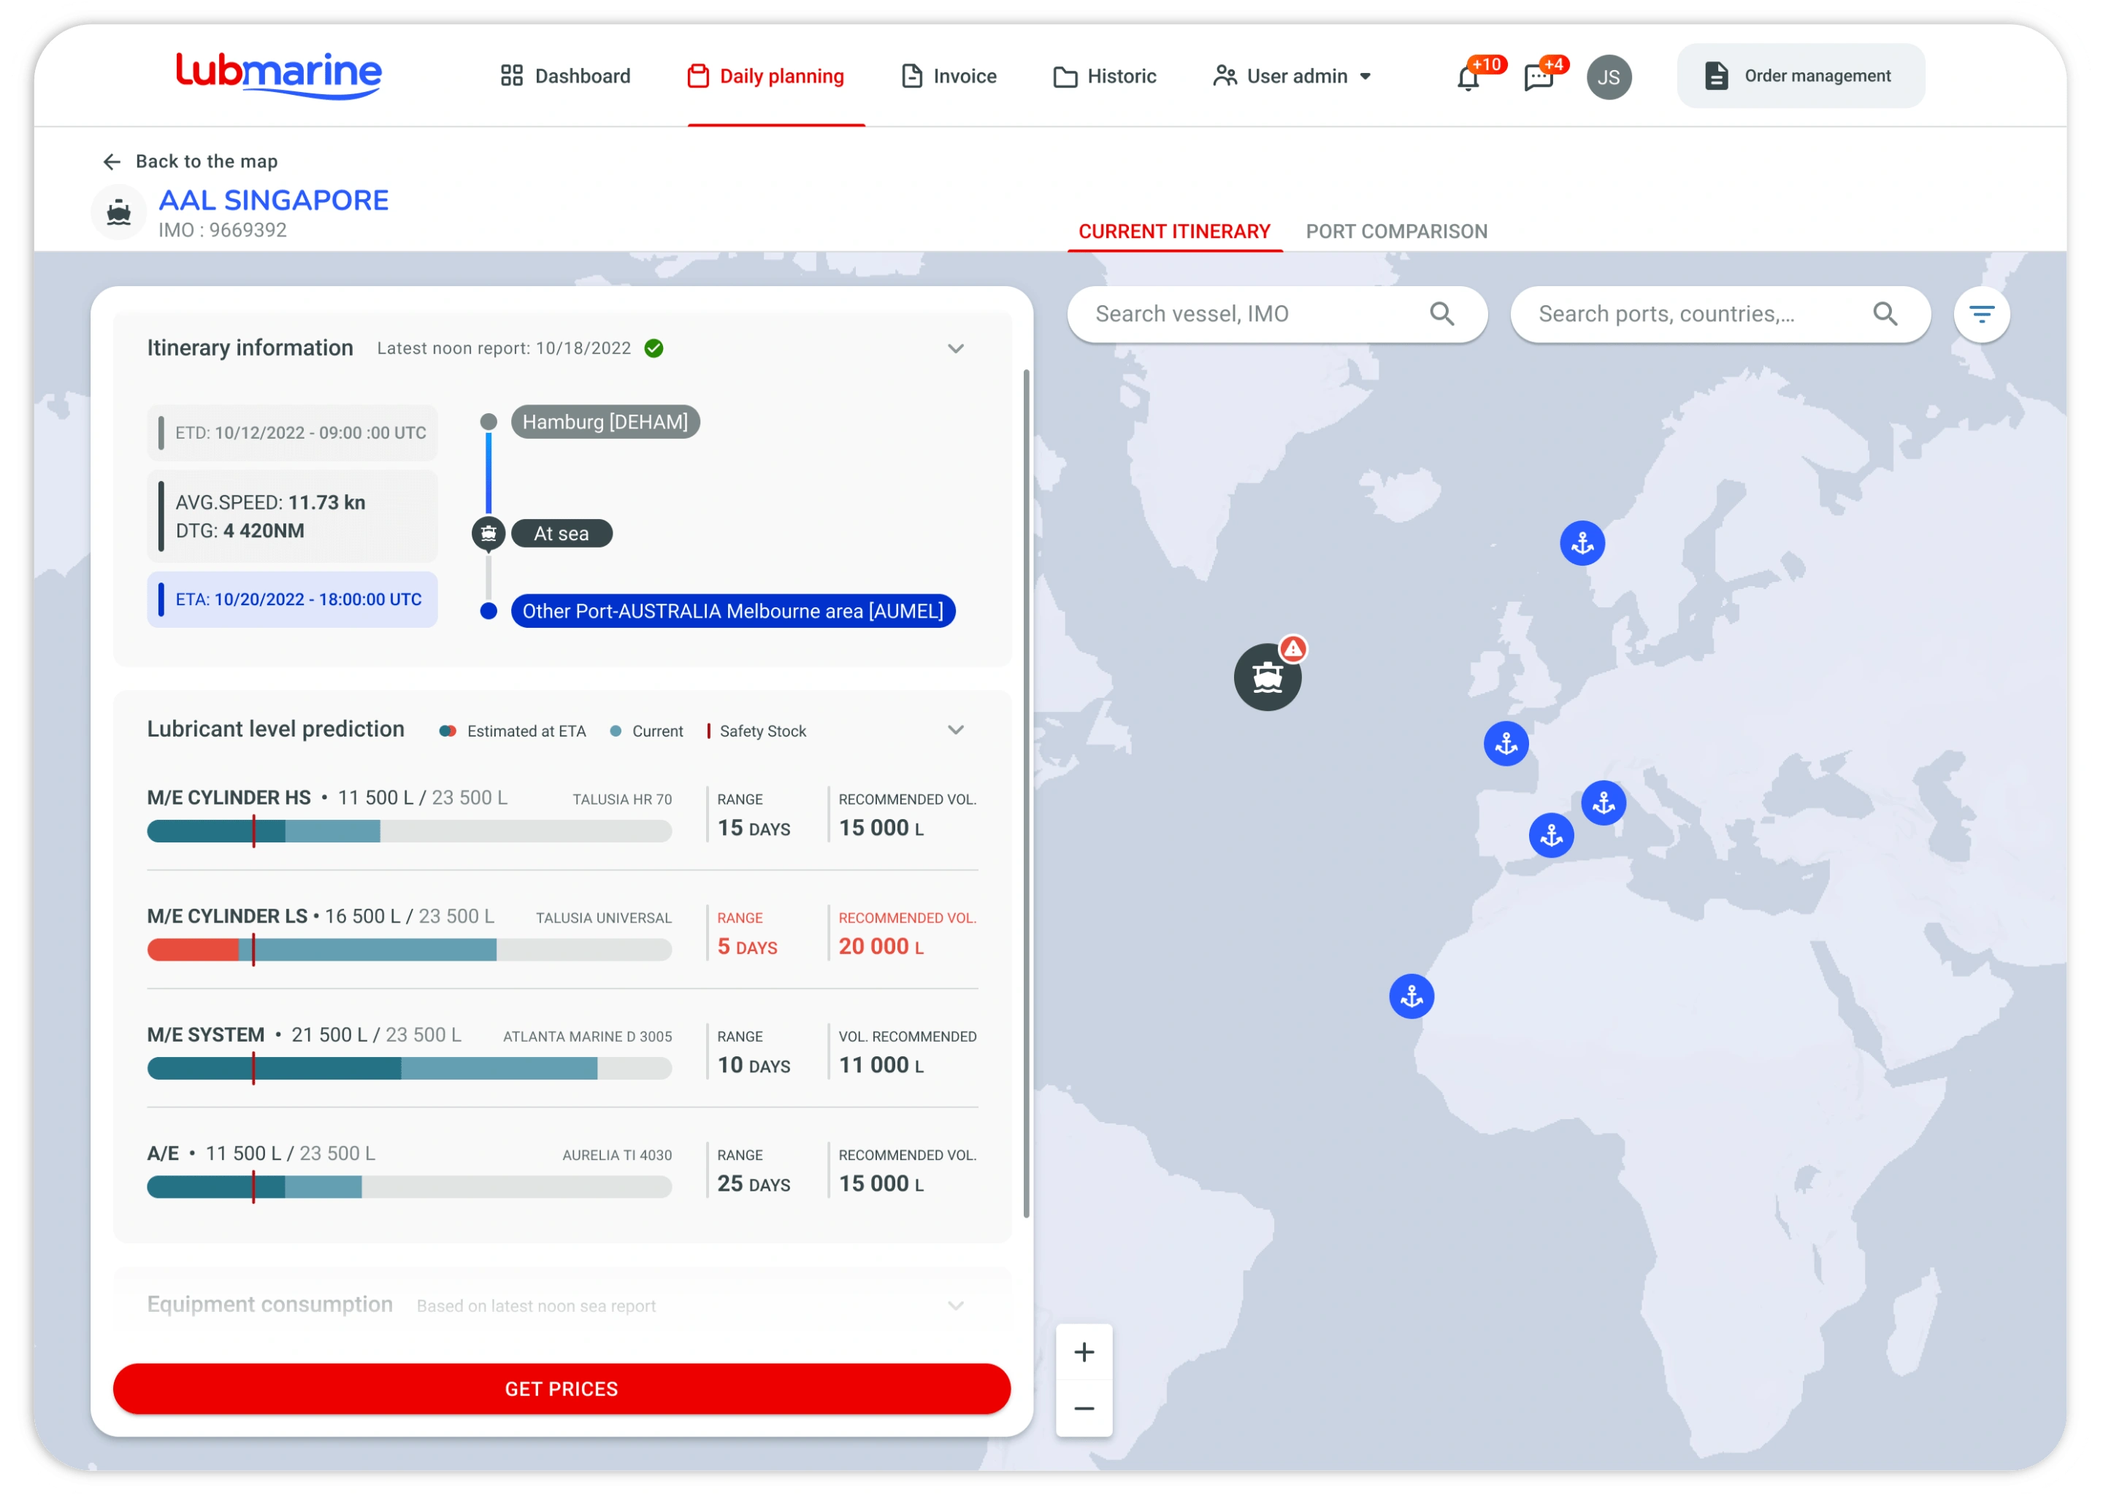This screenshot has width=2103, height=1495.
Task: Collapse the Lubricant level prediction section
Action: coord(955,730)
